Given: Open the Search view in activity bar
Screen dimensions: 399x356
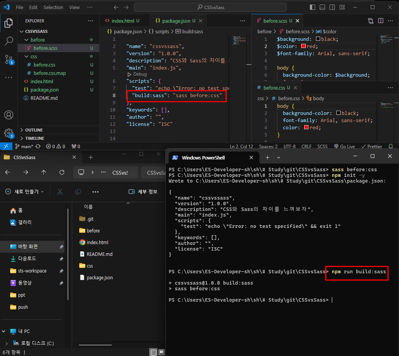Looking at the screenshot, I should click(9, 41).
